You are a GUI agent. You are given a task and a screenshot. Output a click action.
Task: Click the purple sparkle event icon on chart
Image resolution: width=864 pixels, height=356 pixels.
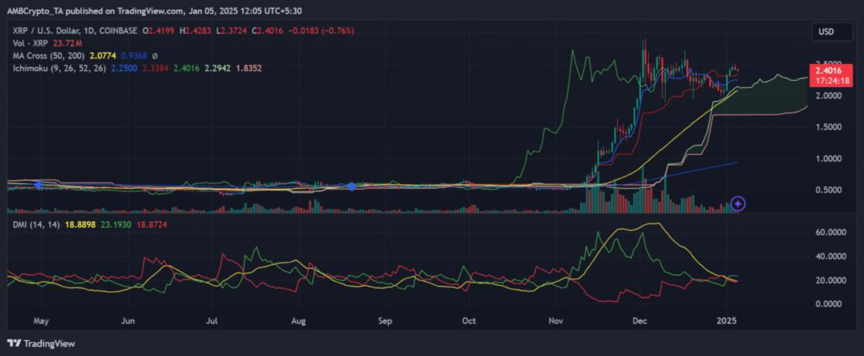click(x=738, y=203)
